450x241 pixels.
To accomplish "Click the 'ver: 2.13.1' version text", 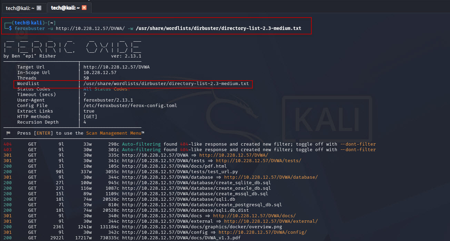I will click(x=126, y=56).
